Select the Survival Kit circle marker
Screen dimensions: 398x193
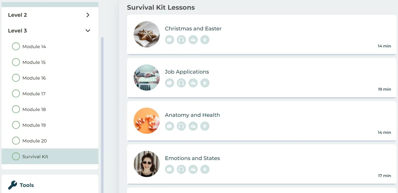point(16,157)
